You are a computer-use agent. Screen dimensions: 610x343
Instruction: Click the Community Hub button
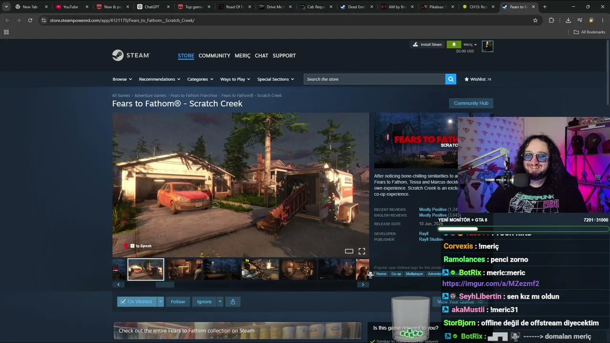coord(471,103)
